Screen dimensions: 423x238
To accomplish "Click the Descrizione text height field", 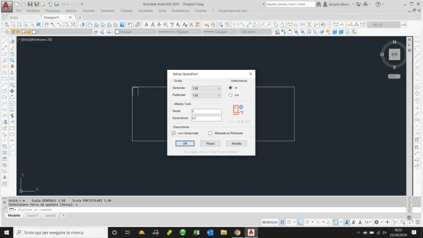I will point(206,118).
